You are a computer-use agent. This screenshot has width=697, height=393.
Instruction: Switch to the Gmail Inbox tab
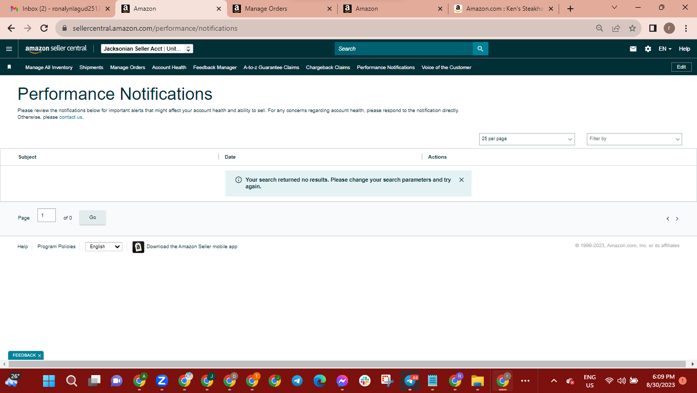point(60,9)
